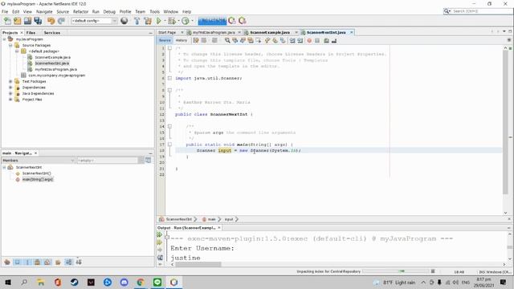514x289 pixels.
Task: Collapse the myJavaProgram project node
Action: 4,39
